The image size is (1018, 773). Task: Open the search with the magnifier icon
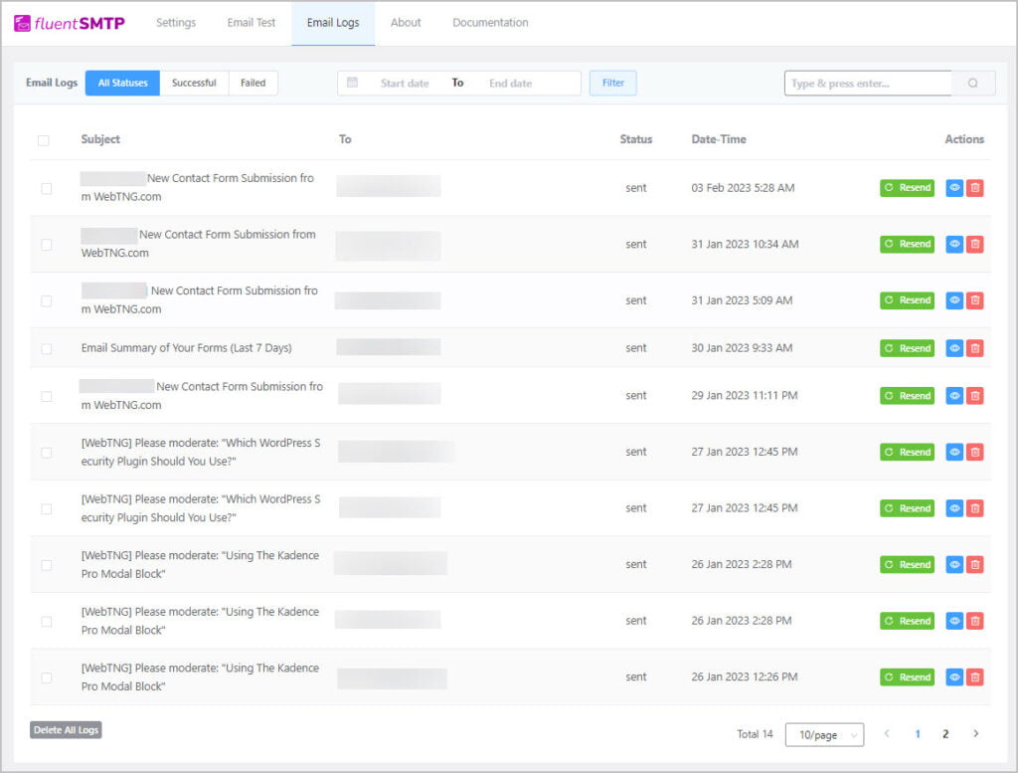[x=974, y=83]
